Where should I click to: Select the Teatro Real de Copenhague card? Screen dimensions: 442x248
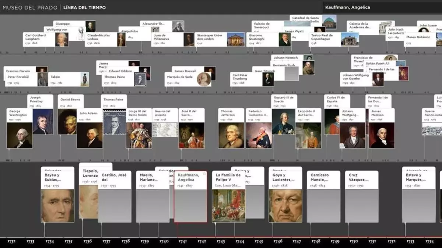point(334,39)
